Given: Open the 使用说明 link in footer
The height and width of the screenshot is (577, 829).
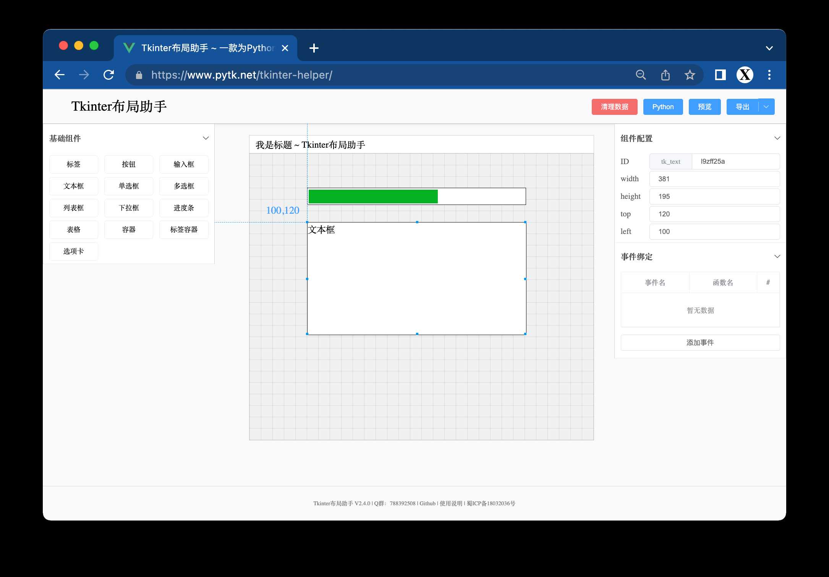Looking at the screenshot, I should [x=451, y=503].
